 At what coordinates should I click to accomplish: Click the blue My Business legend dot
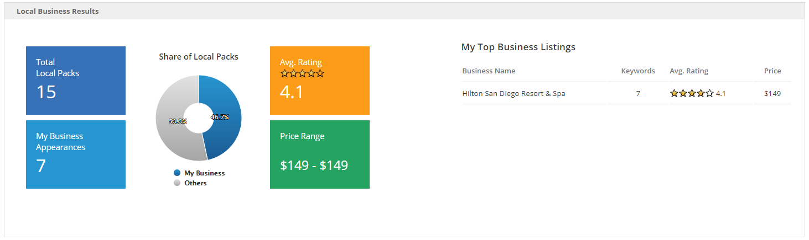click(x=177, y=173)
